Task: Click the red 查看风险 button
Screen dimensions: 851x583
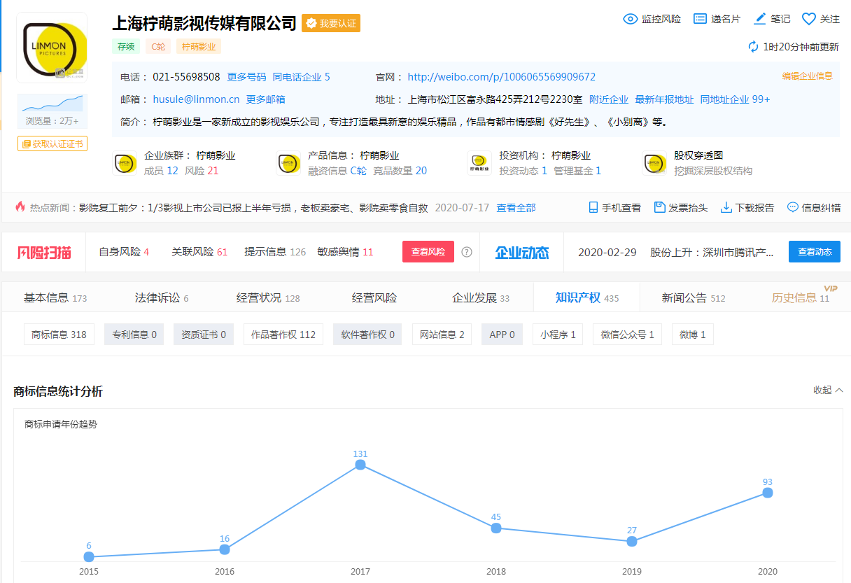Action: coord(428,252)
